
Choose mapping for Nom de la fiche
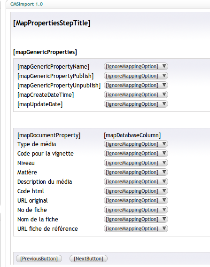pyautogui.click(x=136, y=219)
